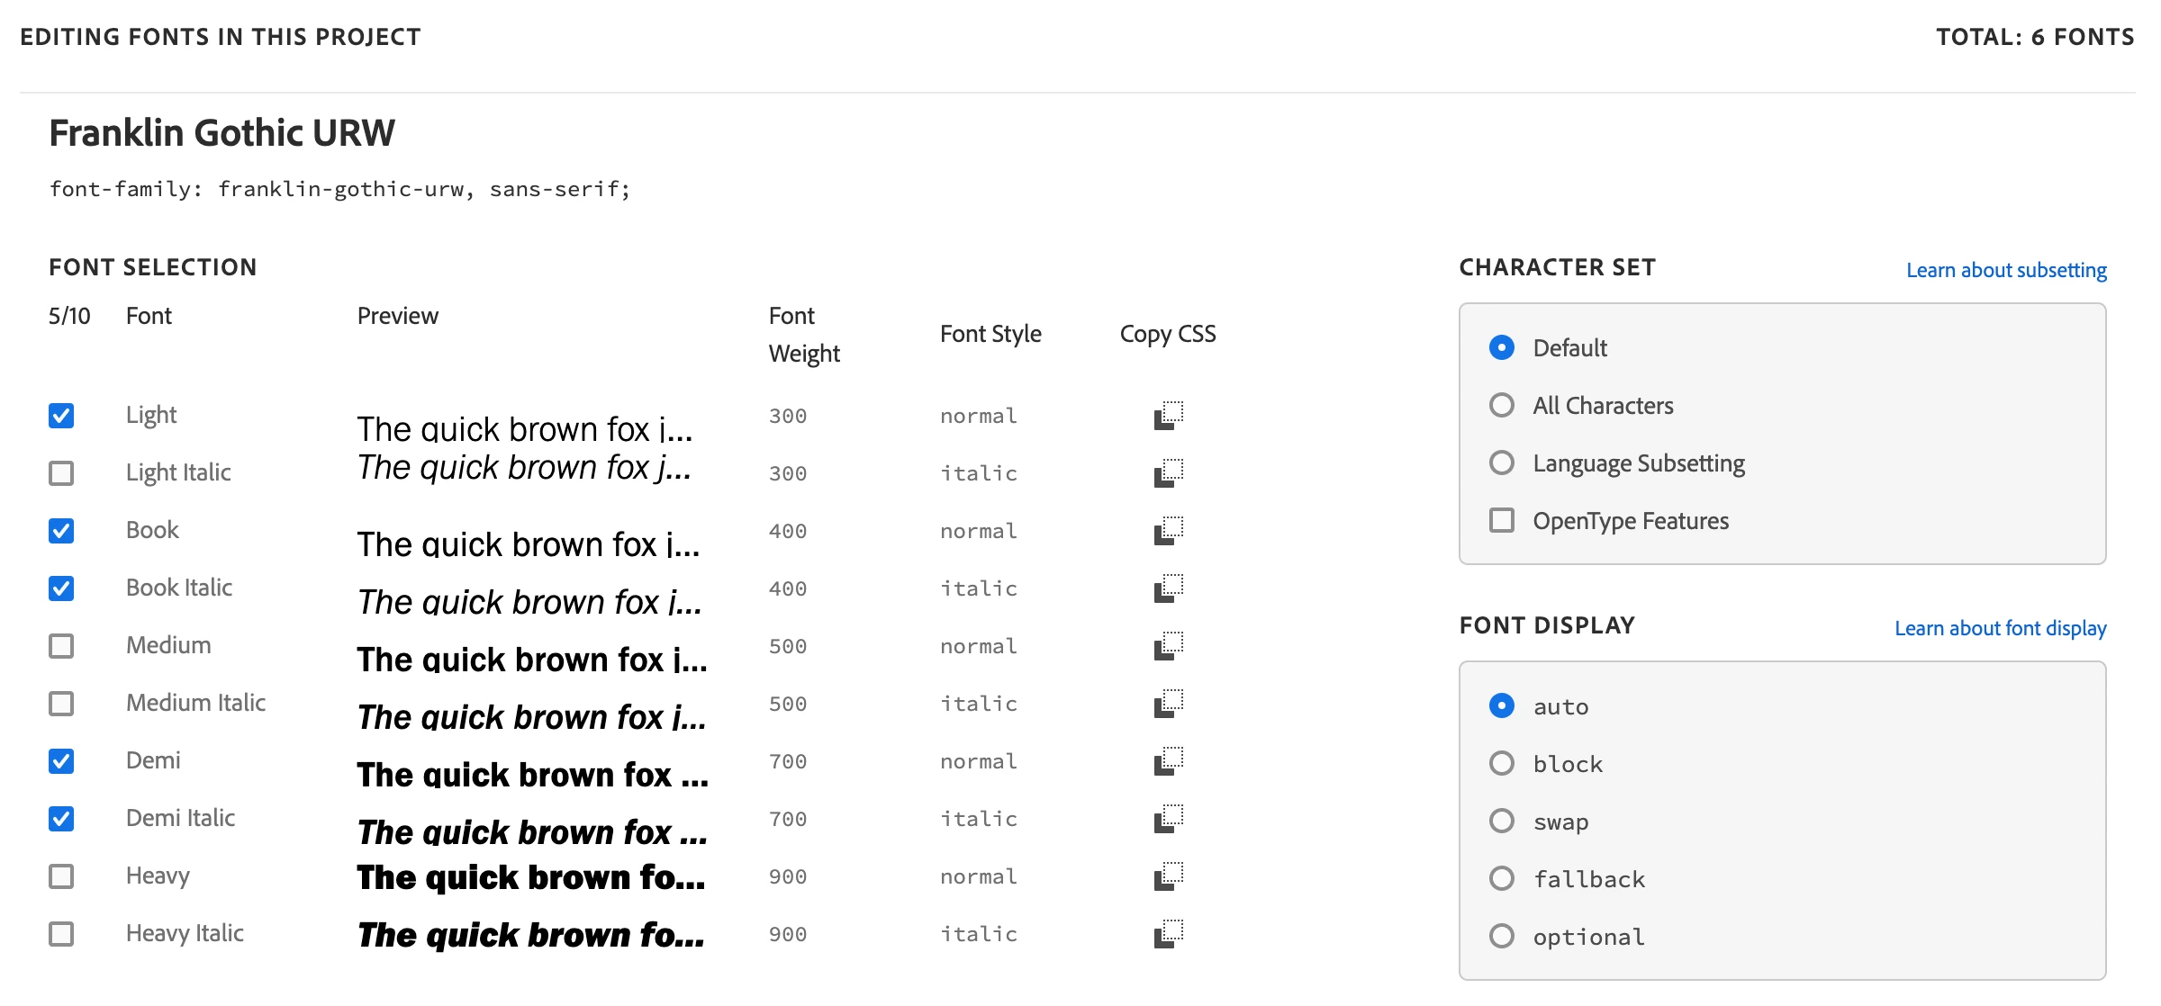2161x1006 pixels.
Task: Copy CSS for Book Italic font
Action: click(1168, 588)
